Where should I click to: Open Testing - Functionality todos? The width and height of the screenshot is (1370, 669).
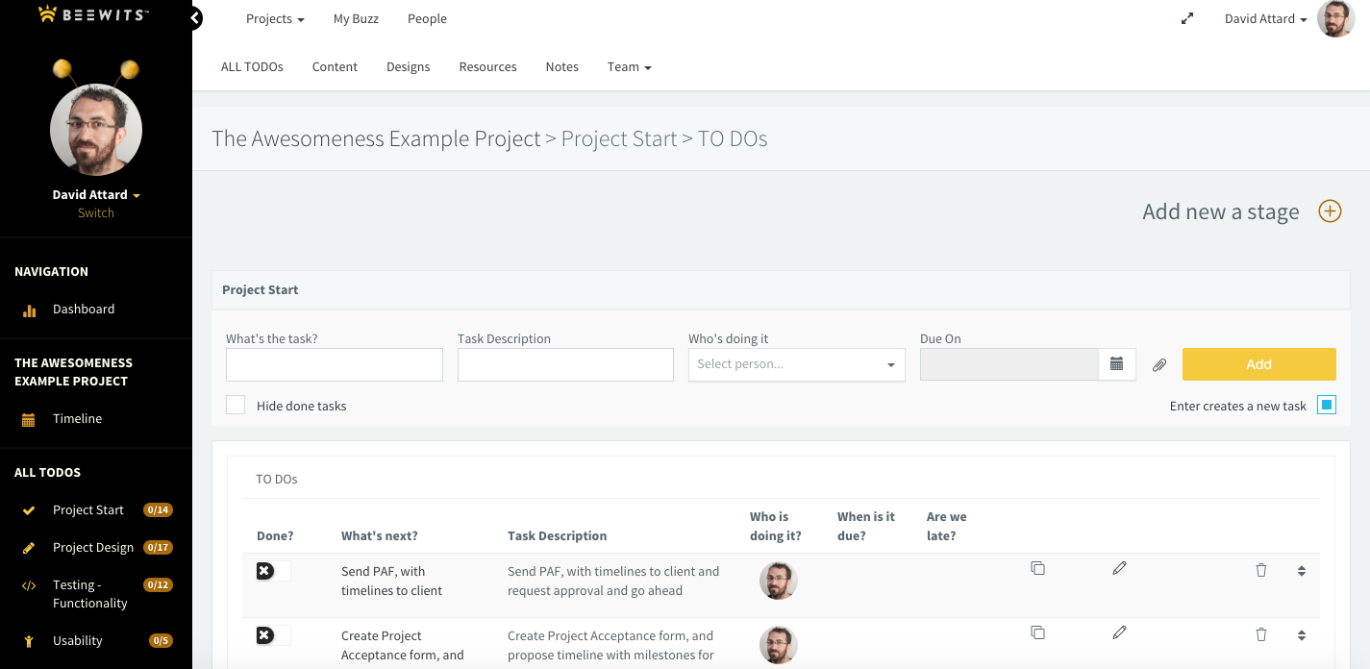click(x=90, y=594)
